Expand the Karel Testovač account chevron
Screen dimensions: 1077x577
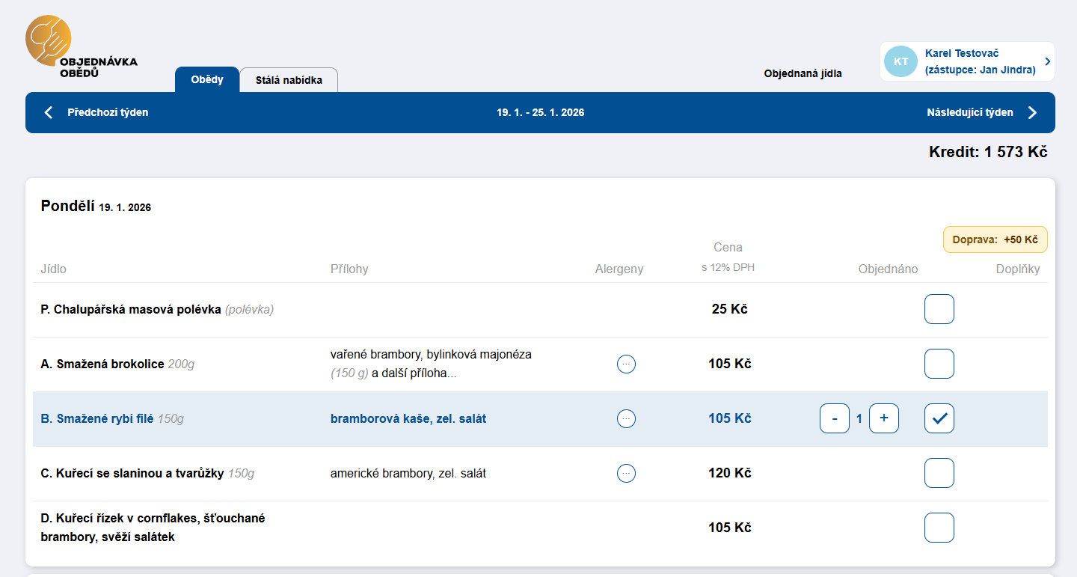(x=1047, y=61)
